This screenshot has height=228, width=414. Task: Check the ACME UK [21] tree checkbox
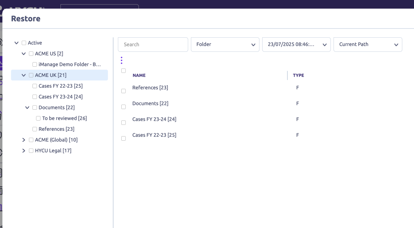coord(31,75)
